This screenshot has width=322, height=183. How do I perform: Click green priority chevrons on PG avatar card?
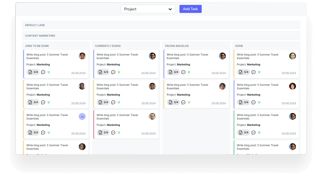[x=49, y=133]
